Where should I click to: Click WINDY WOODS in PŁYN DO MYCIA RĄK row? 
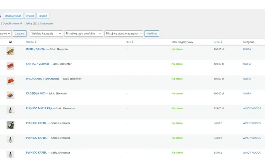pyautogui.click(x=252, y=108)
